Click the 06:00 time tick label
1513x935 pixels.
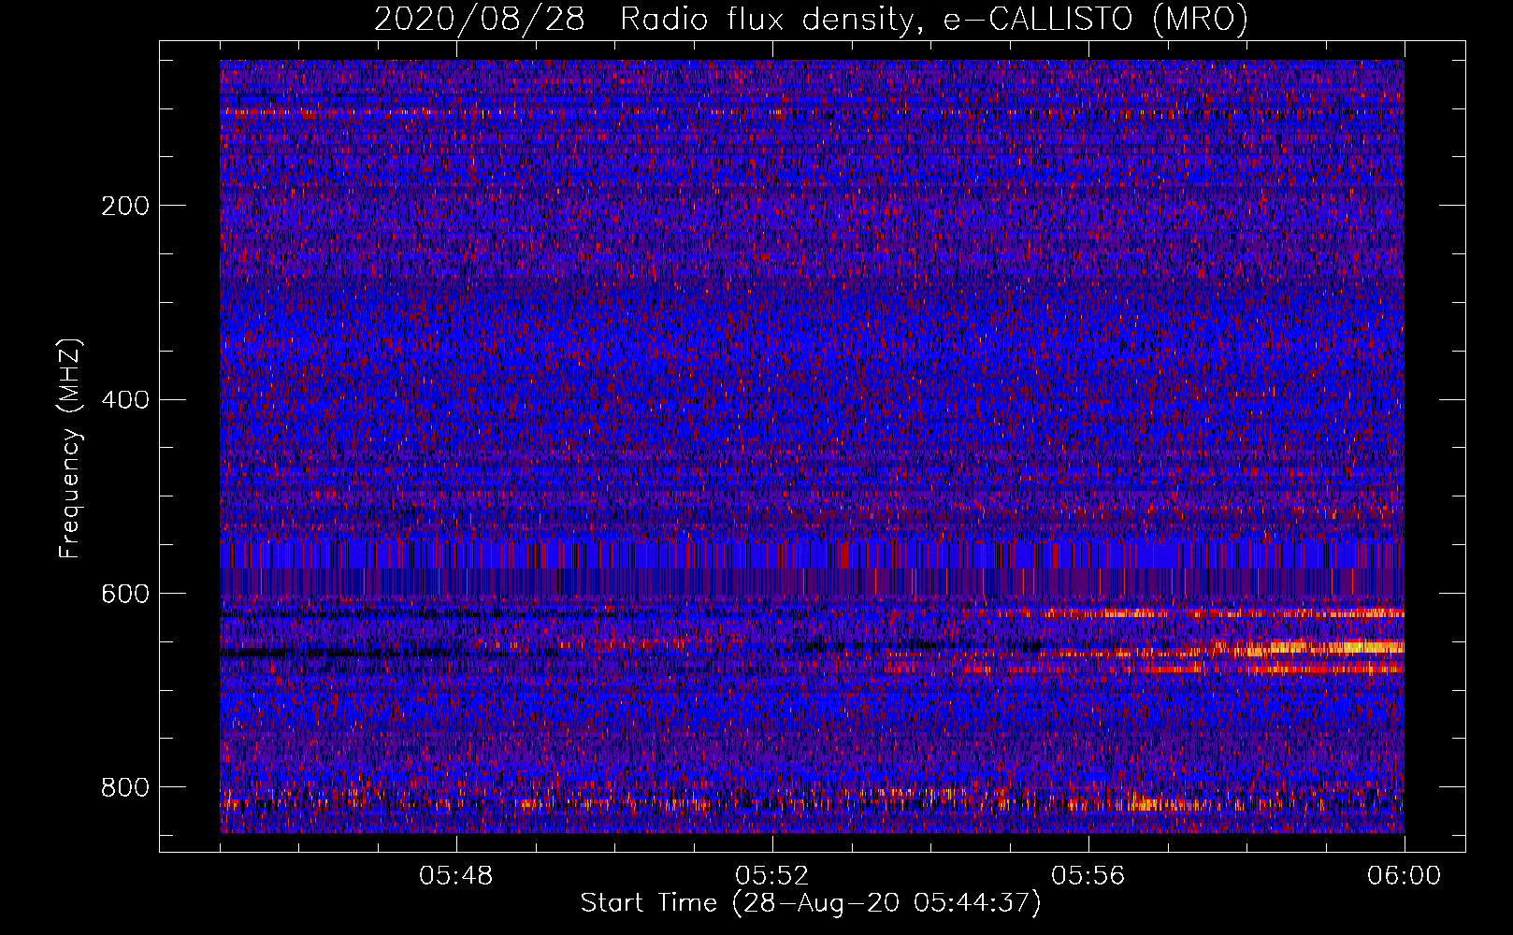click(1404, 876)
